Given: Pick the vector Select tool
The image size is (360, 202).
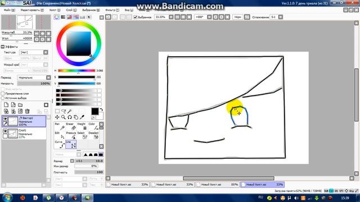Looking at the screenshot, I should coord(82,135).
